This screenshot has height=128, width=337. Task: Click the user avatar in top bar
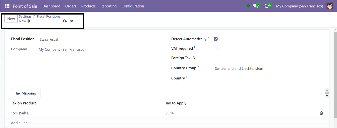(330, 6)
